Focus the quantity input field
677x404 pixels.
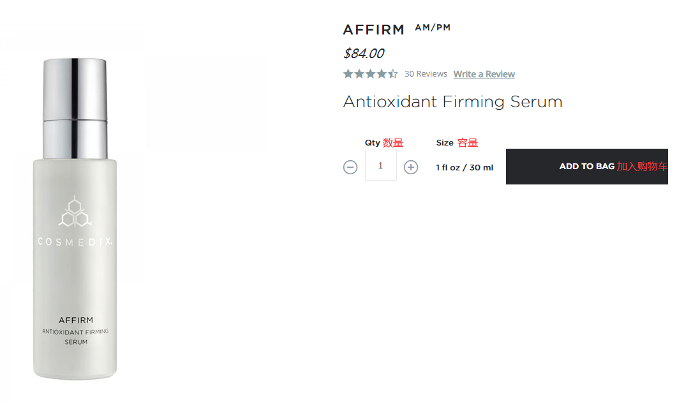[x=381, y=165]
